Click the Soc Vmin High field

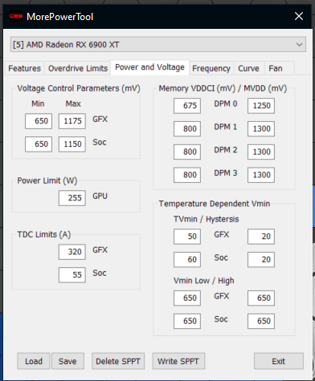261,321
